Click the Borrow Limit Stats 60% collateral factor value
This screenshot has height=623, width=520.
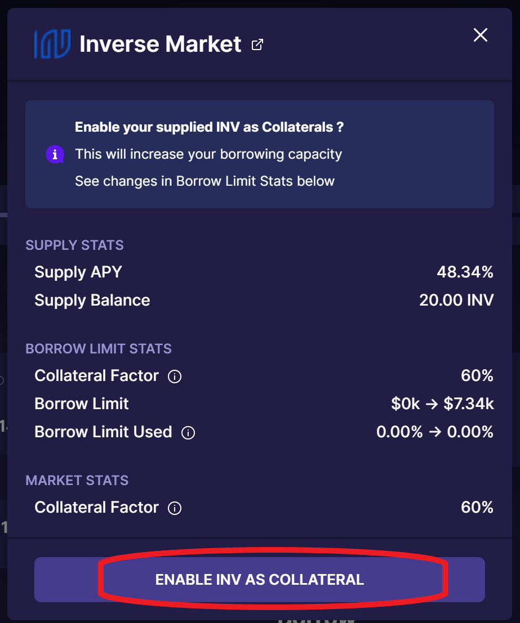pos(477,375)
